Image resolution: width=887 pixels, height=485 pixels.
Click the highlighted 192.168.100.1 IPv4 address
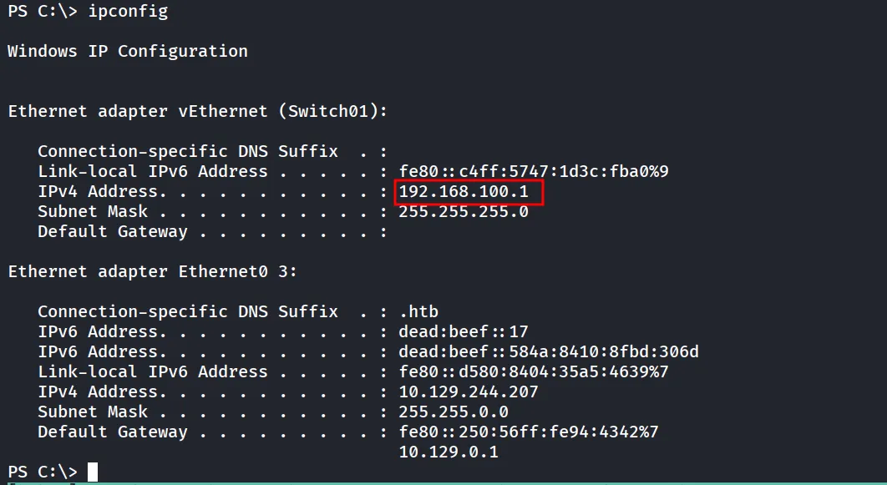point(464,192)
